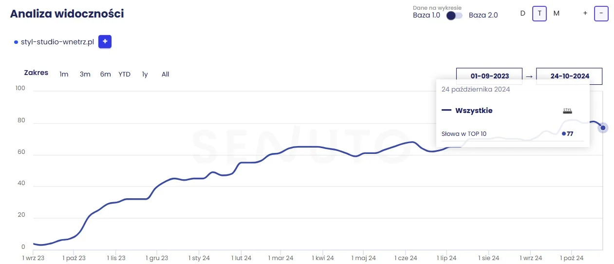Click the highlighted data point on the chart line
The width and height of the screenshot is (614, 264).
[603, 128]
